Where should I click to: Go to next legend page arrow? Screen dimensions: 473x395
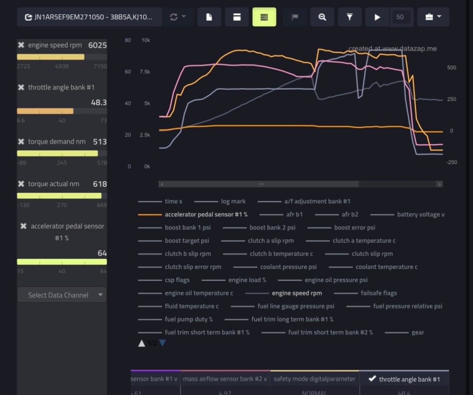coord(163,343)
